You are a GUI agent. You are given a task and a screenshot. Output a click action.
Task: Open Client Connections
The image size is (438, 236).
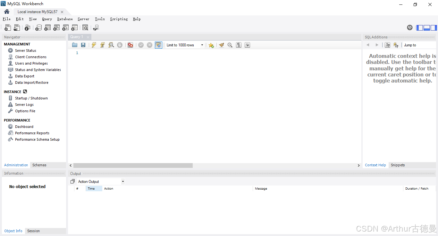click(x=30, y=57)
